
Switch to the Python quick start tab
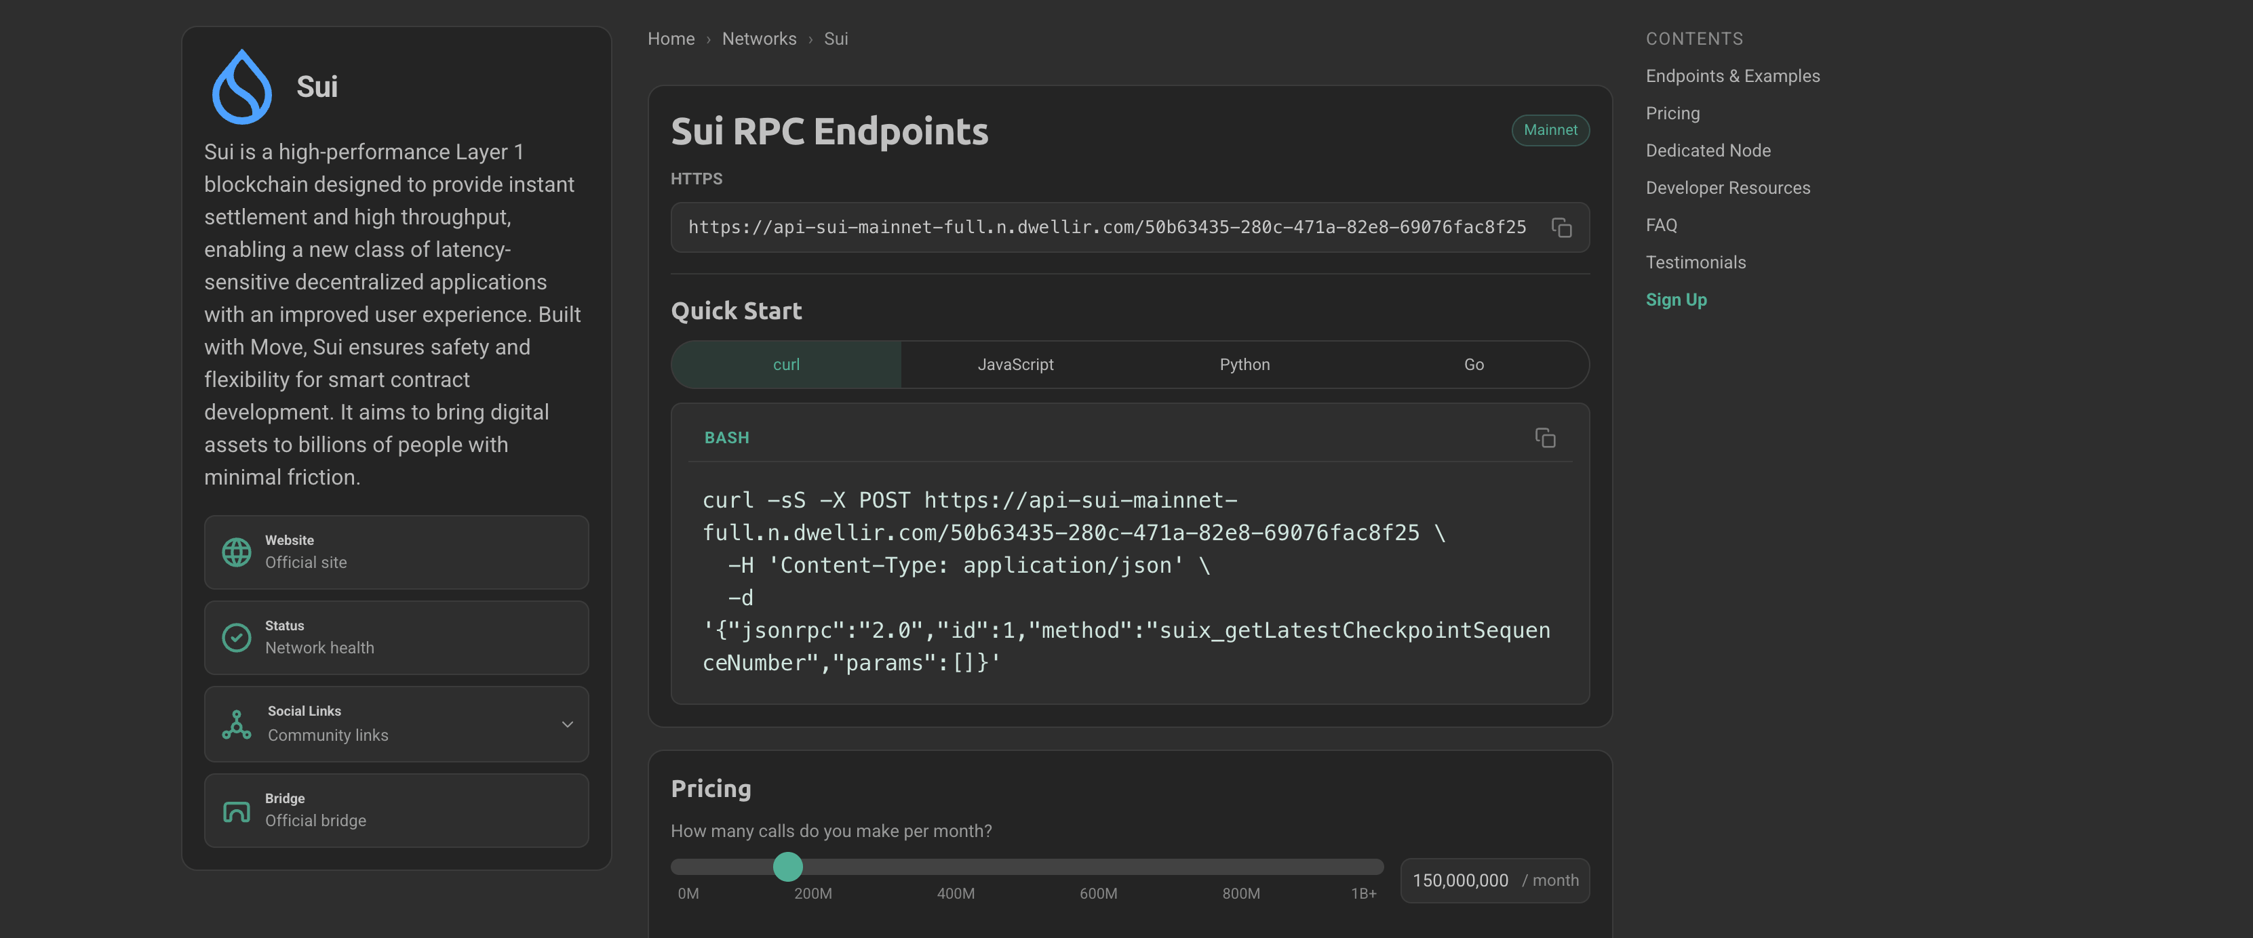(x=1245, y=365)
